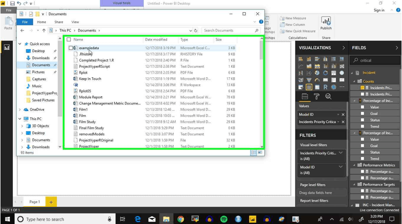Collapse the Counts folder in Fields
Image resolution: width=402 pixels, height=224 pixels.
click(354, 81)
